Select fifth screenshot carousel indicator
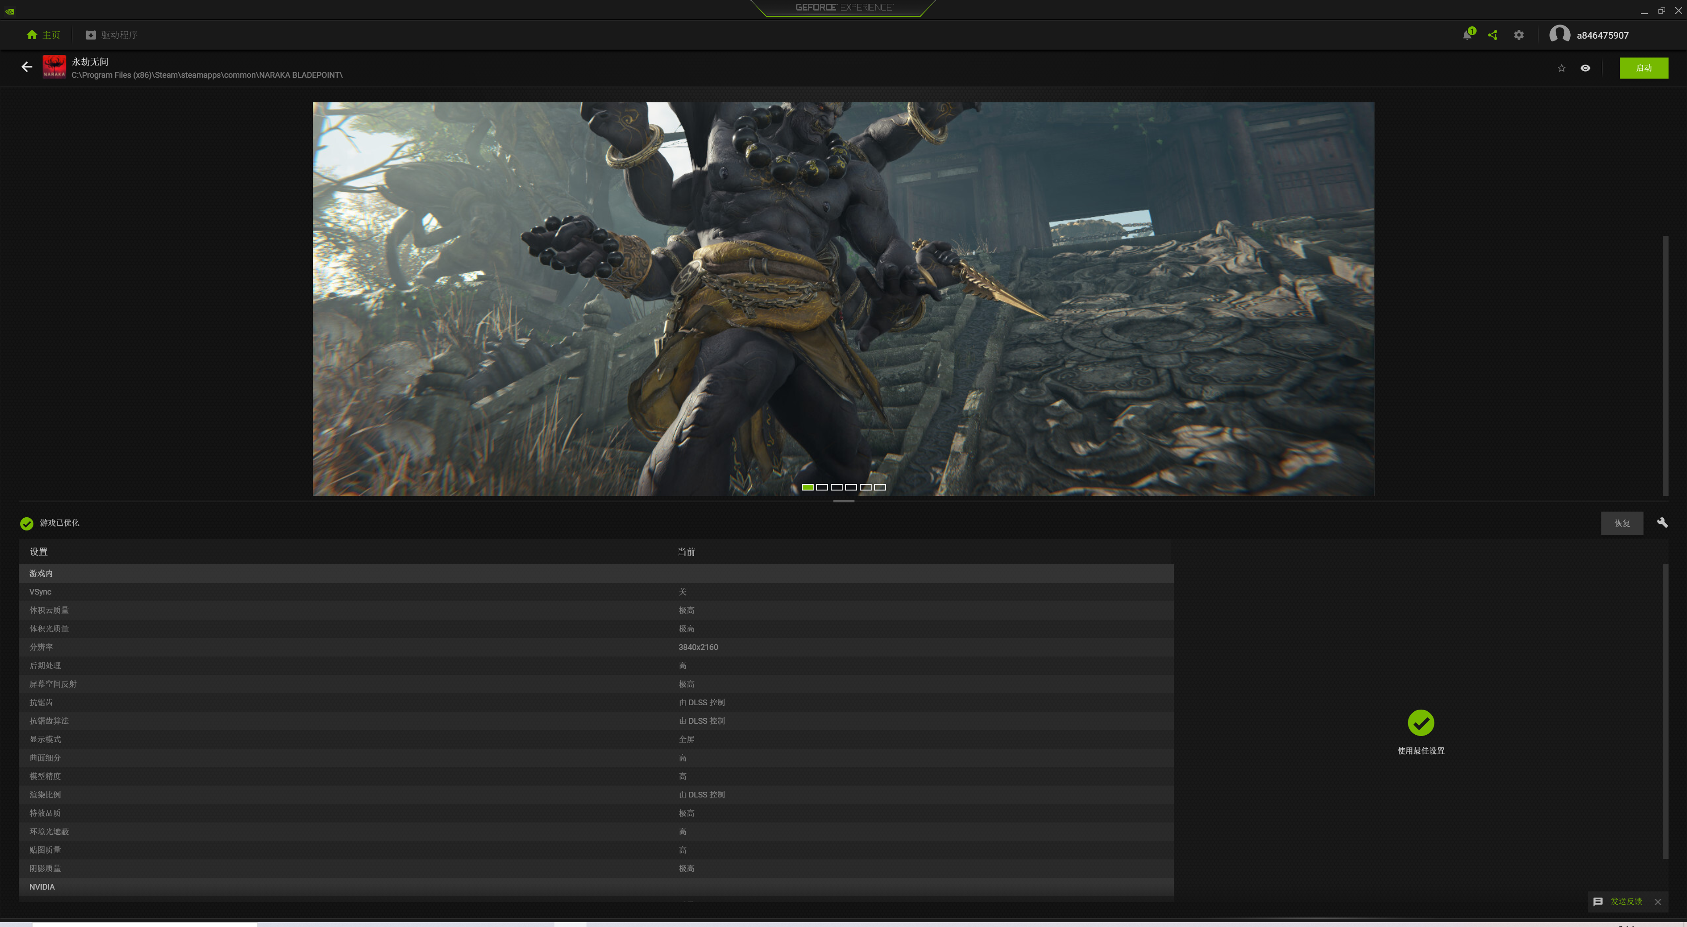 coord(865,487)
